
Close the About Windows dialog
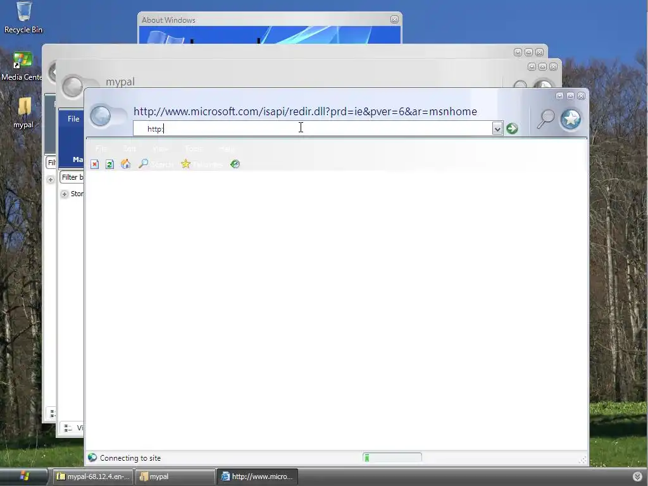click(395, 20)
